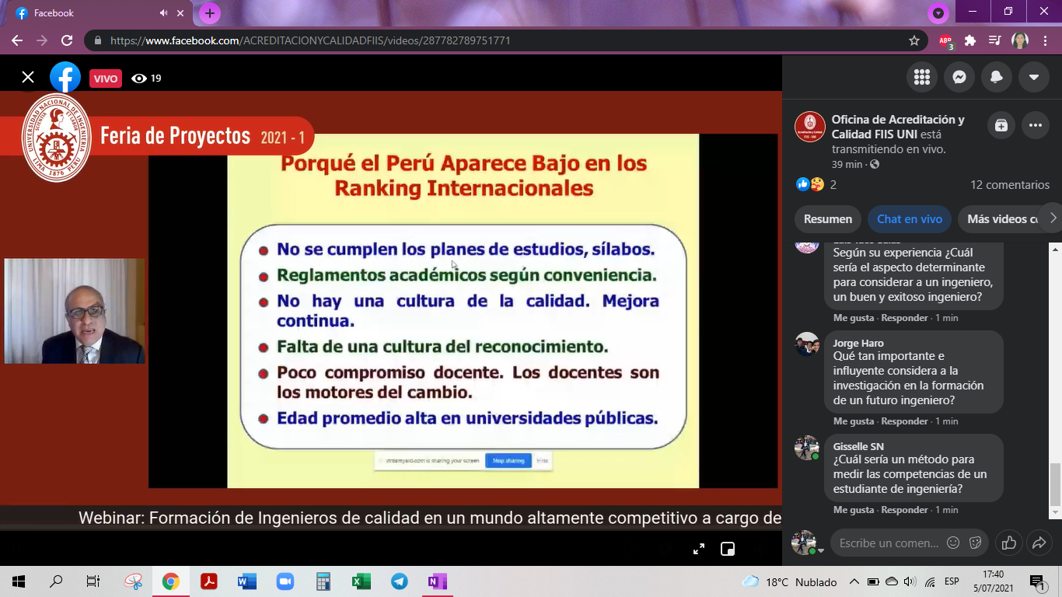1062x597 pixels.
Task: Open the Chrome profile avatar
Action: point(1020,40)
